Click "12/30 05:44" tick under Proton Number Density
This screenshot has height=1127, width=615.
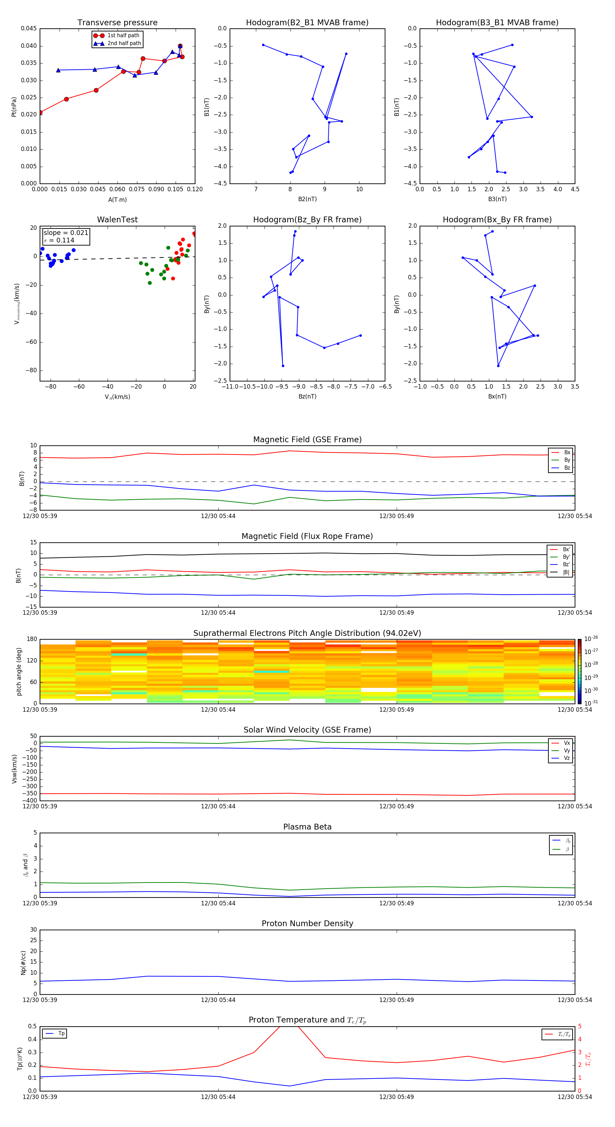point(218,1000)
